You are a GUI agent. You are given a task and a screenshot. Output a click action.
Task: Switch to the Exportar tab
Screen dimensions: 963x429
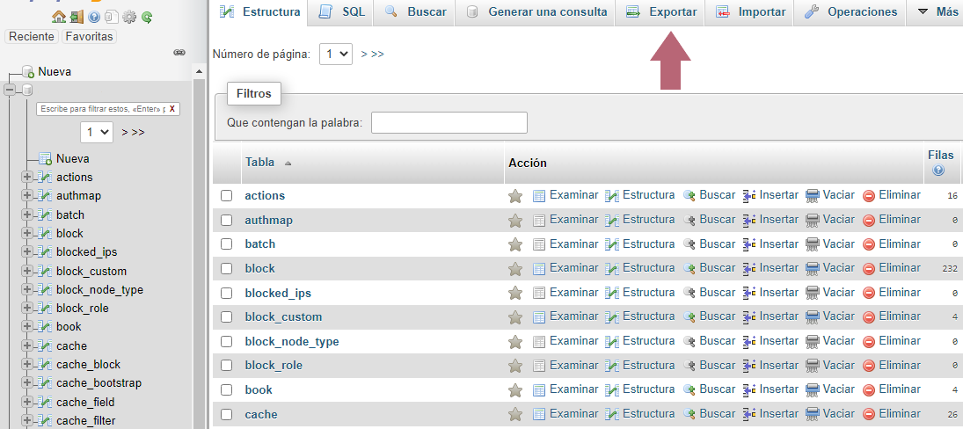662,12
